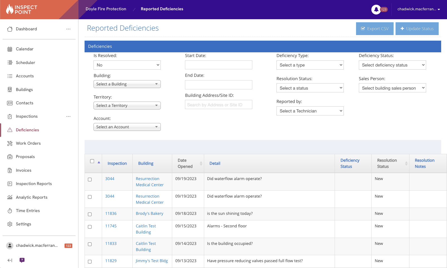Image resolution: width=447 pixels, height=268 pixels.
Task: Click the Time Entries stopwatch icon
Action: click(x=10, y=211)
